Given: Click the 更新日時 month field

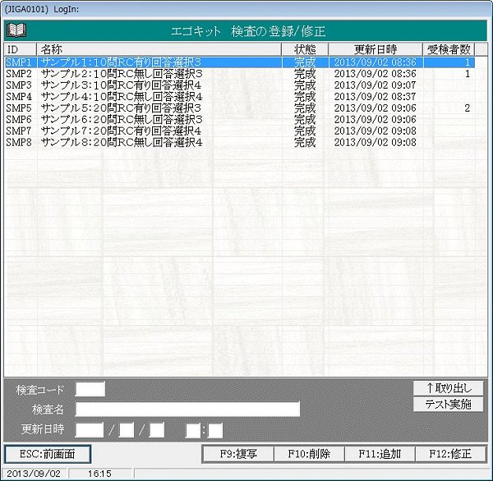Looking at the screenshot, I should point(127,430).
